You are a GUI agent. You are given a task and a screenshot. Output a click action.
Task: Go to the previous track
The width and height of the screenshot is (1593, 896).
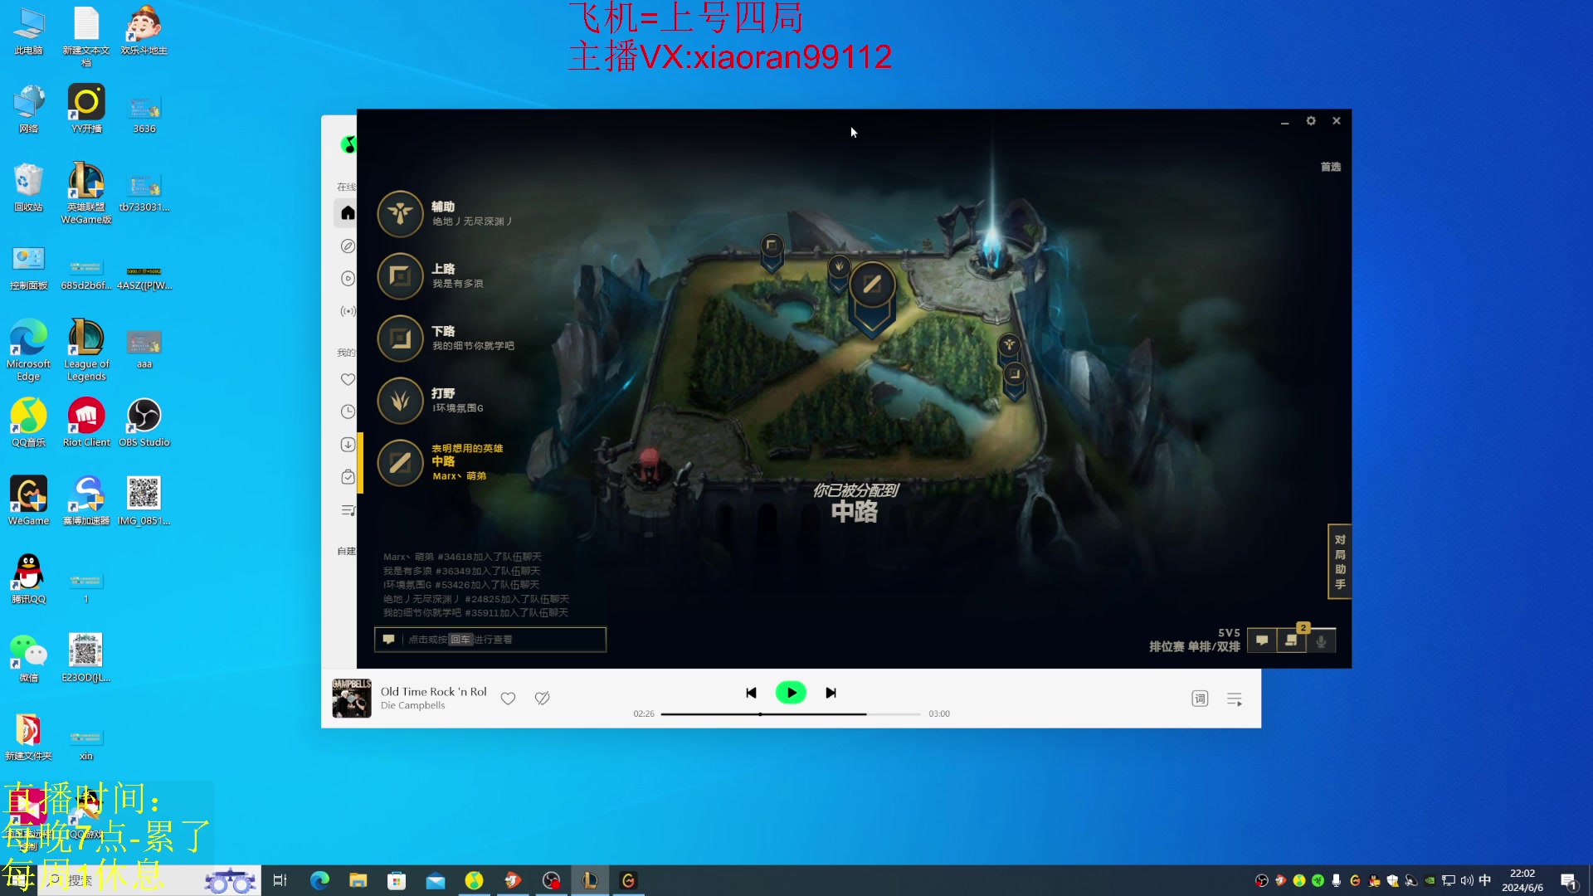click(751, 693)
